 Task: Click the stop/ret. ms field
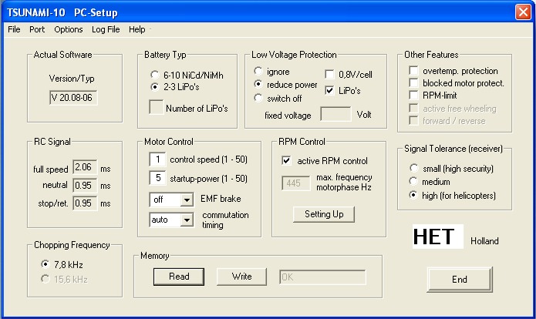tap(85, 203)
